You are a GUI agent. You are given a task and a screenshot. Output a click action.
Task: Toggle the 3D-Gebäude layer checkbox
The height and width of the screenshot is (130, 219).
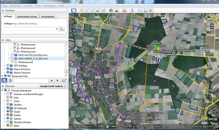pyautogui.click(x=8, y=108)
